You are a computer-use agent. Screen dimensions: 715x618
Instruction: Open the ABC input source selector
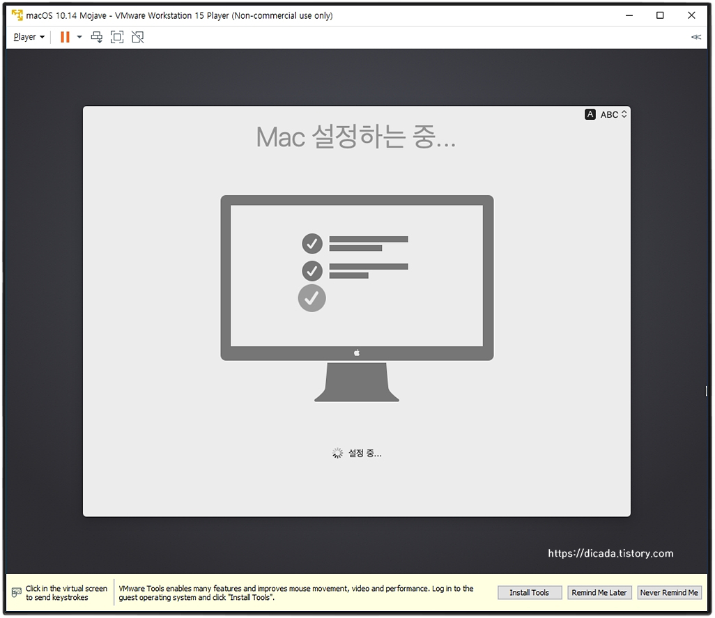[613, 114]
